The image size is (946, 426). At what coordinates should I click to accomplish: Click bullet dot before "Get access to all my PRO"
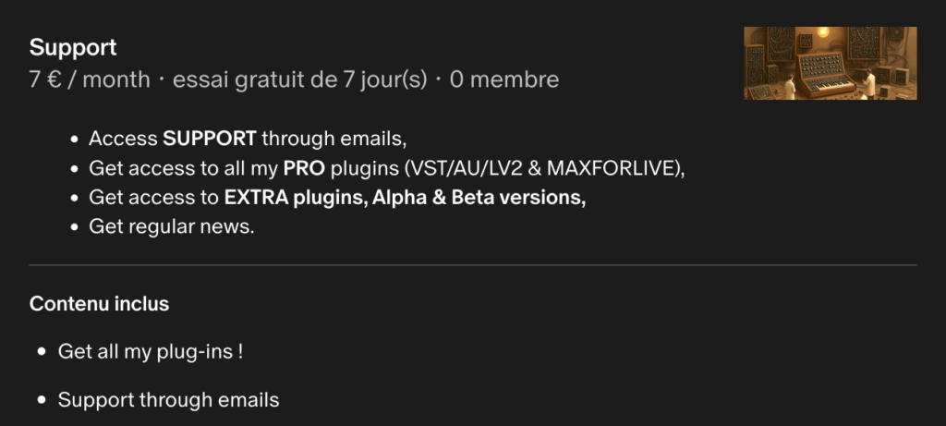[x=74, y=170]
